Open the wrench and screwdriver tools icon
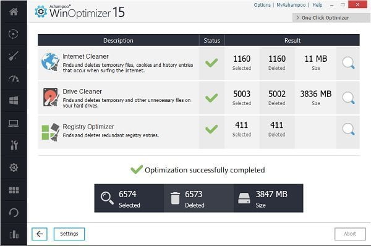 pos(14,145)
